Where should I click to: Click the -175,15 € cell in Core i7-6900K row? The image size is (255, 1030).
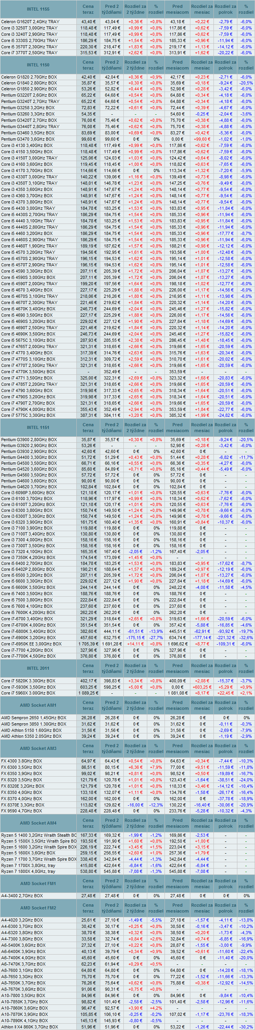click(x=136, y=638)
